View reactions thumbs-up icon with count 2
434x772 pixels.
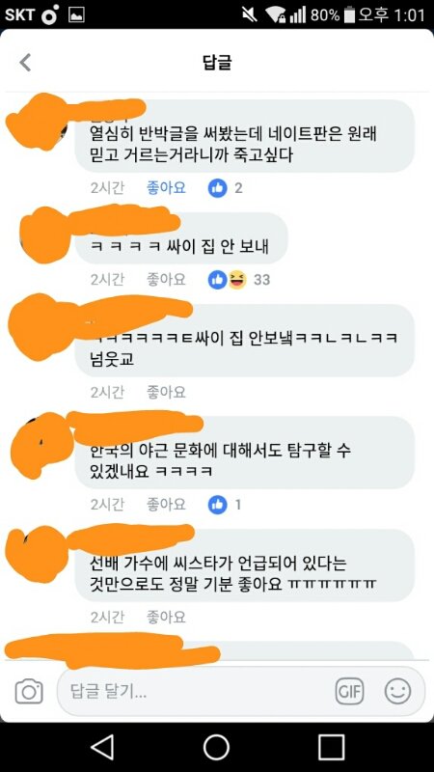(225, 187)
